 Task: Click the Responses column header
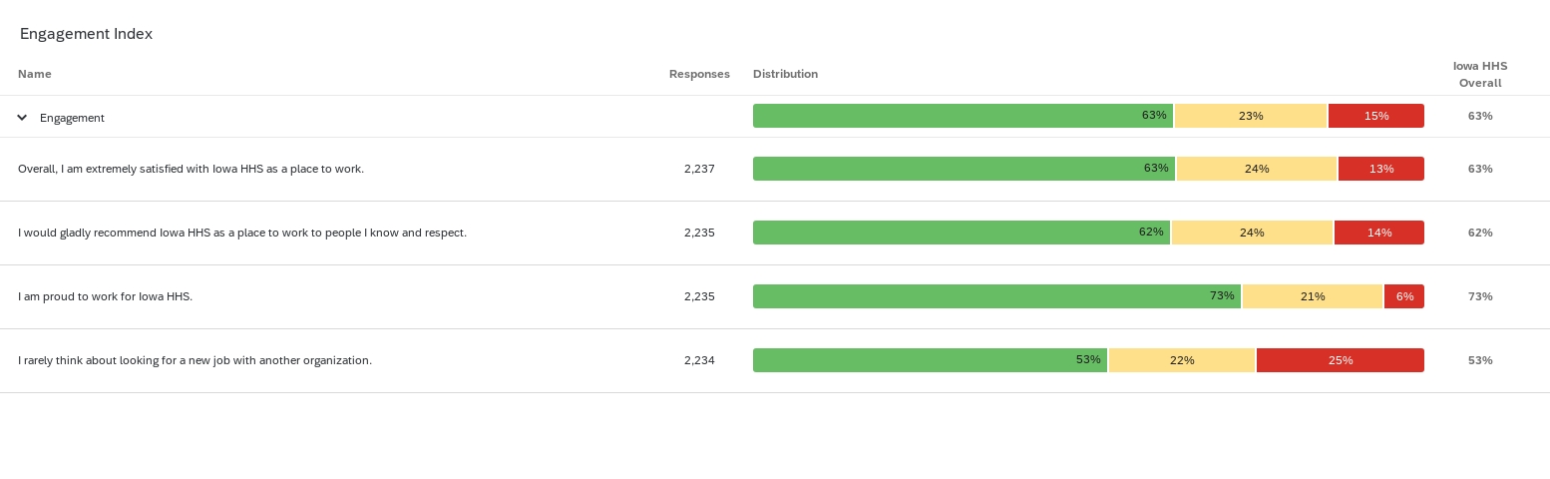point(699,74)
